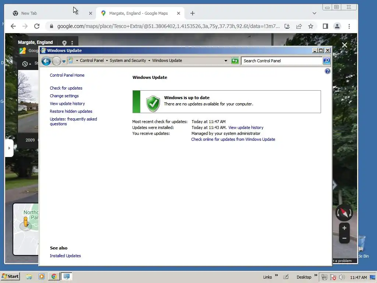Close the New Tab tab

tap(91, 14)
